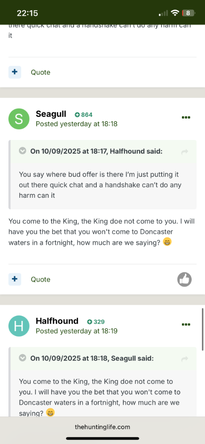This screenshot has width=205, height=444.
Task: Toggle the plus multiquote button on the top post
Action: tap(15, 72)
